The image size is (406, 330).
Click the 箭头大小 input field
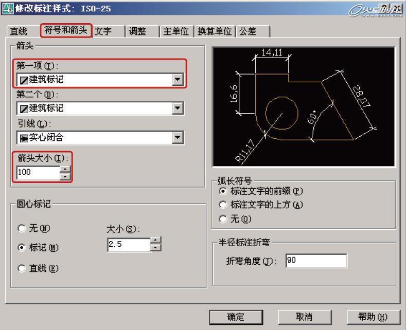tap(38, 172)
